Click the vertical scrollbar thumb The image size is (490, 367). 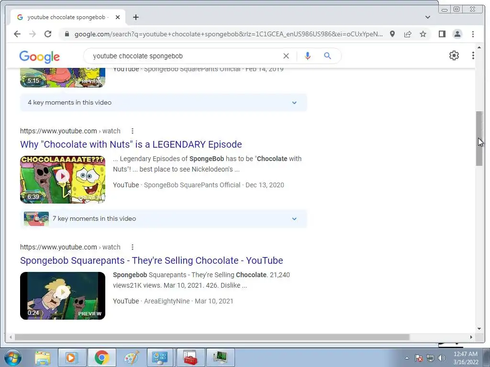pos(479,139)
